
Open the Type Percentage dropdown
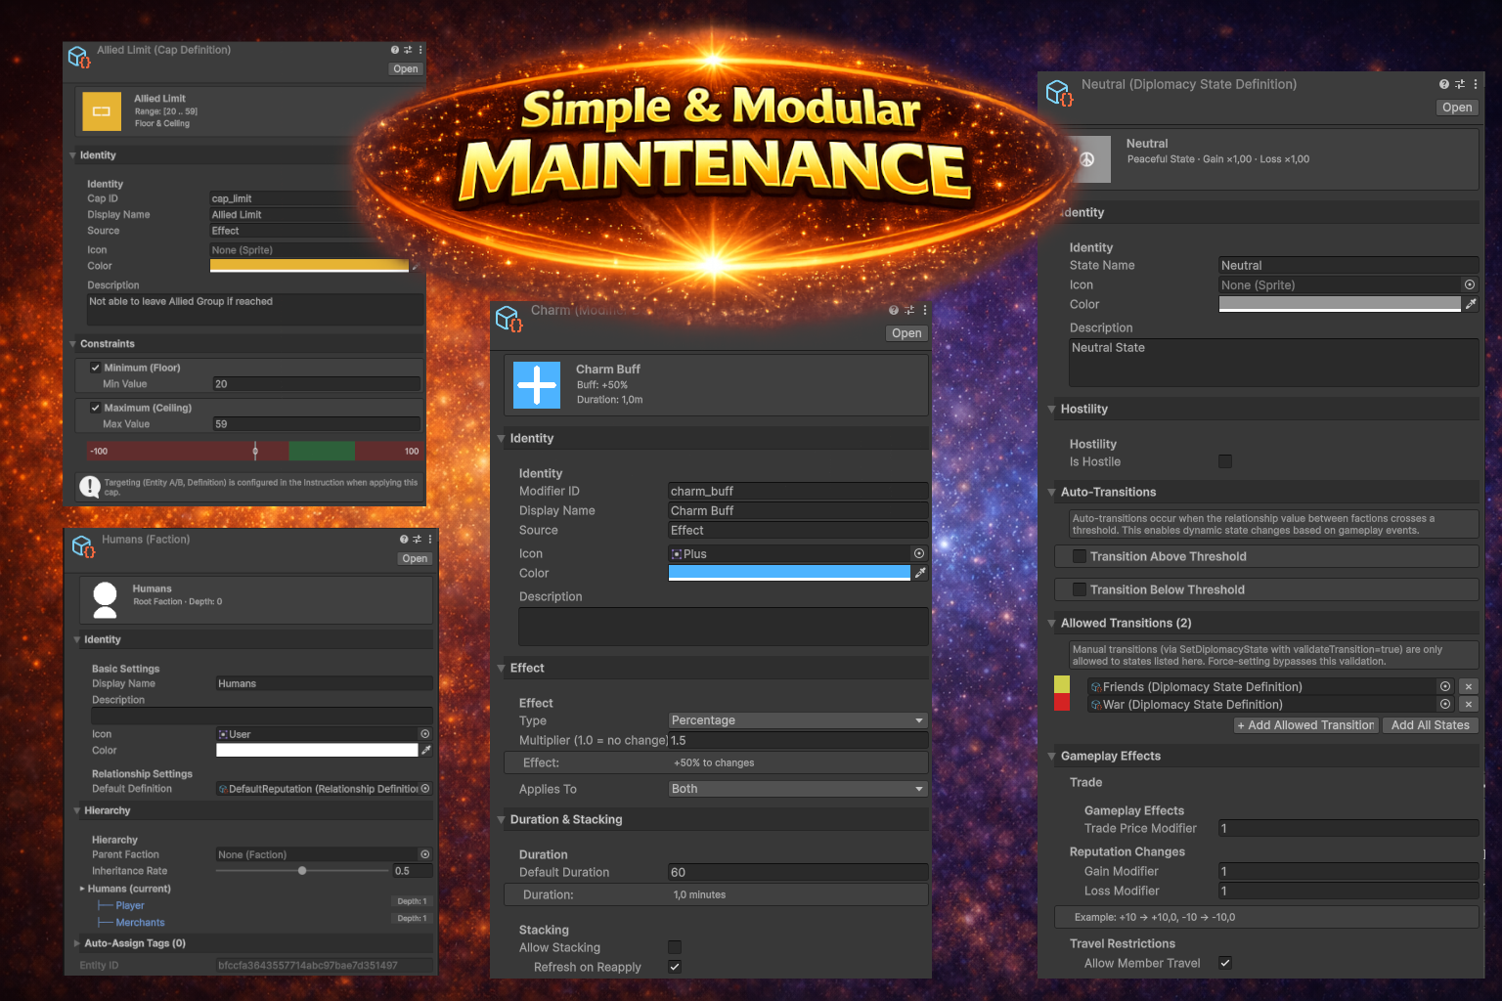(798, 720)
